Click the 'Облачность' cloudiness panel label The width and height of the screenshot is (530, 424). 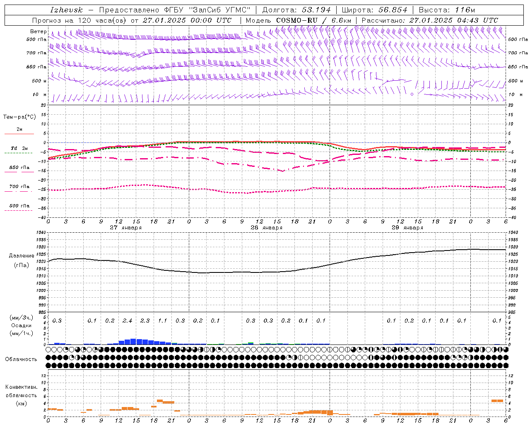click(21, 359)
